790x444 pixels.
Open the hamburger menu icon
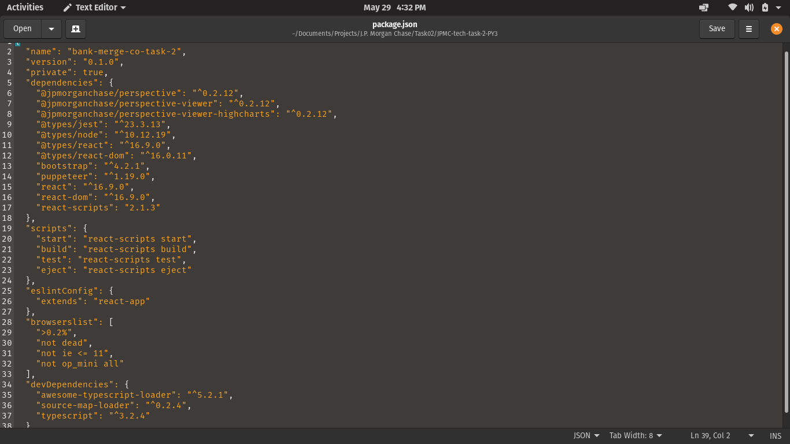(x=748, y=28)
